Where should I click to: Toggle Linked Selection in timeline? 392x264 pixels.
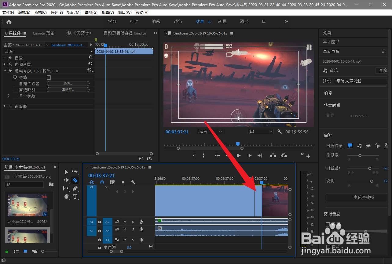112,182
